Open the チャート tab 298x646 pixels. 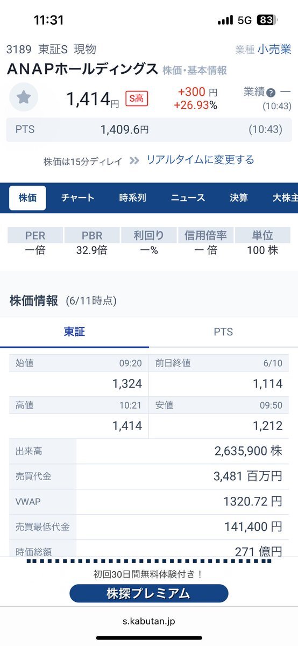[78, 198]
